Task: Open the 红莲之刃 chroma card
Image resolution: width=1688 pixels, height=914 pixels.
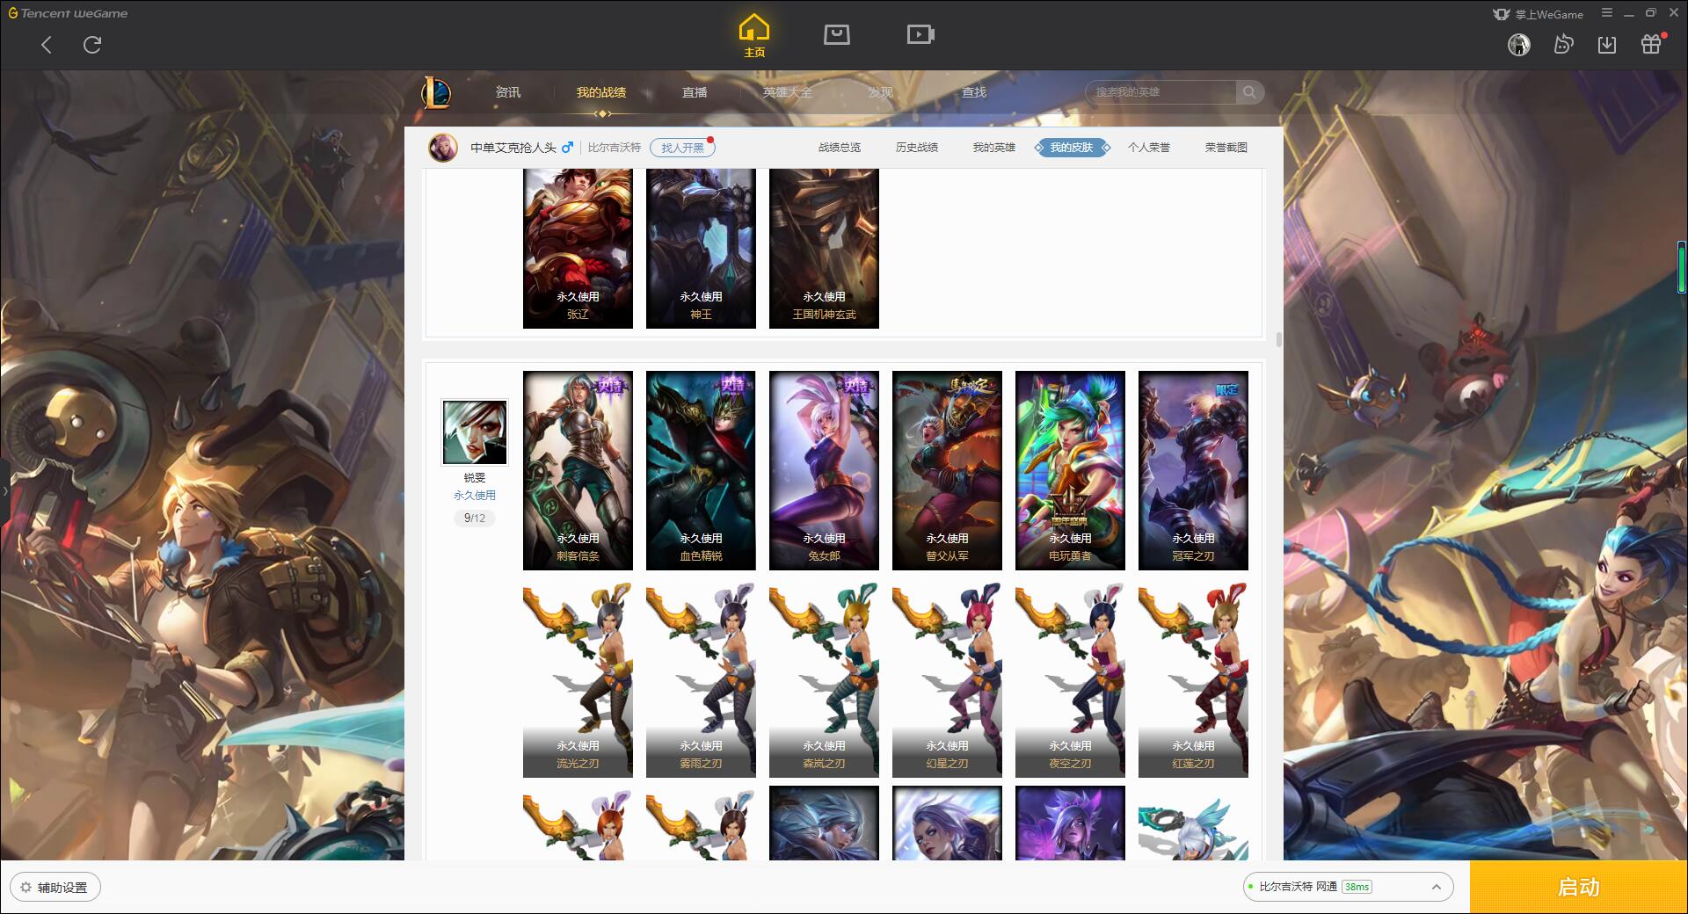Action: click(x=1193, y=679)
